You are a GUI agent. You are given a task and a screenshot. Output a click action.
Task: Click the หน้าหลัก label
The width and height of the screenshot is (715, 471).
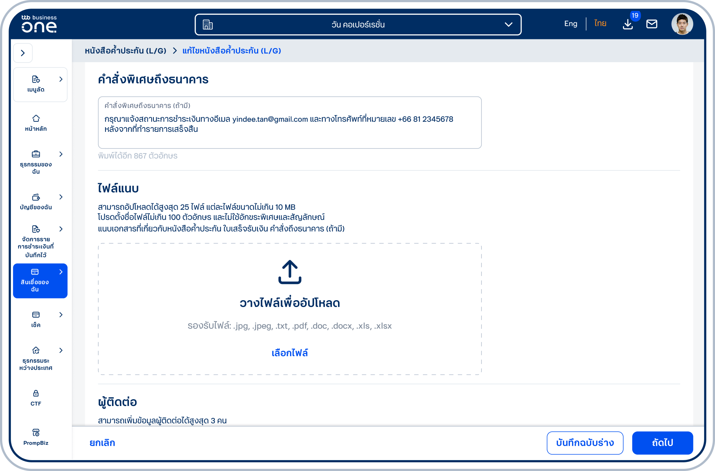click(x=36, y=129)
